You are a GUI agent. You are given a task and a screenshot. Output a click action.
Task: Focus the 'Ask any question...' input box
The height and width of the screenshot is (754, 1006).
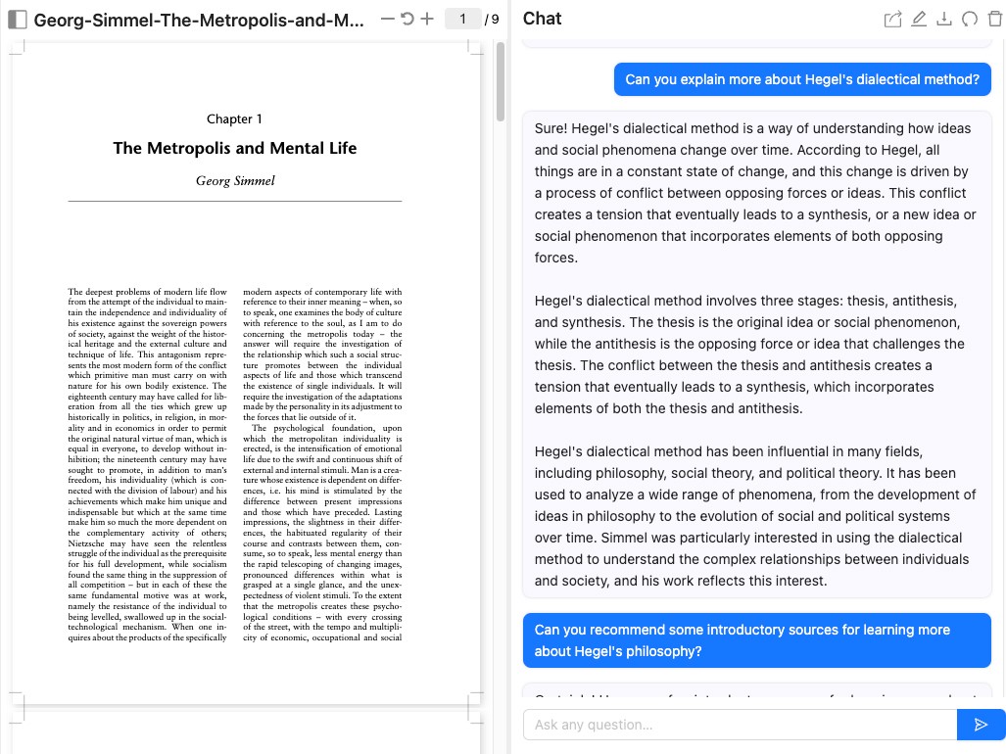coord(740,725)
